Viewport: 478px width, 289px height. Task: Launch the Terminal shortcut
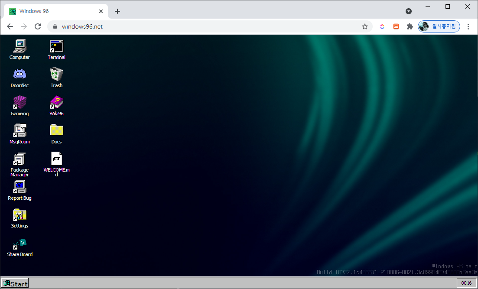tap(56, 49)
